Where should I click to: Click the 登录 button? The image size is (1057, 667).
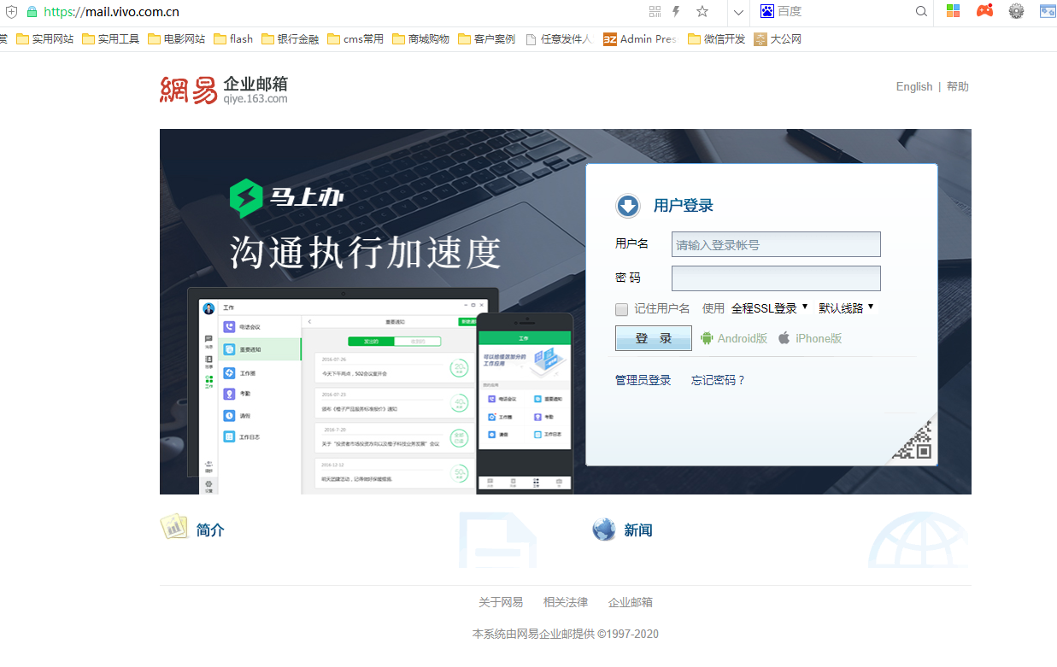(654, 338)
